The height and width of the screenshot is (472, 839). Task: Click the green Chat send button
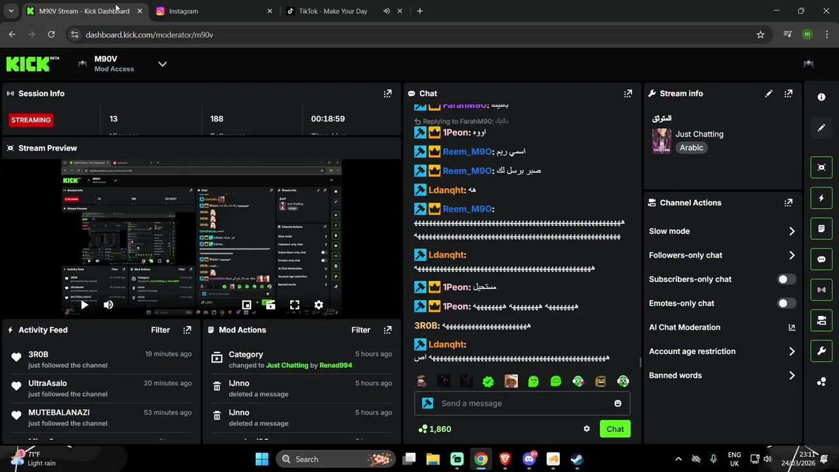[x=615, y=429]
